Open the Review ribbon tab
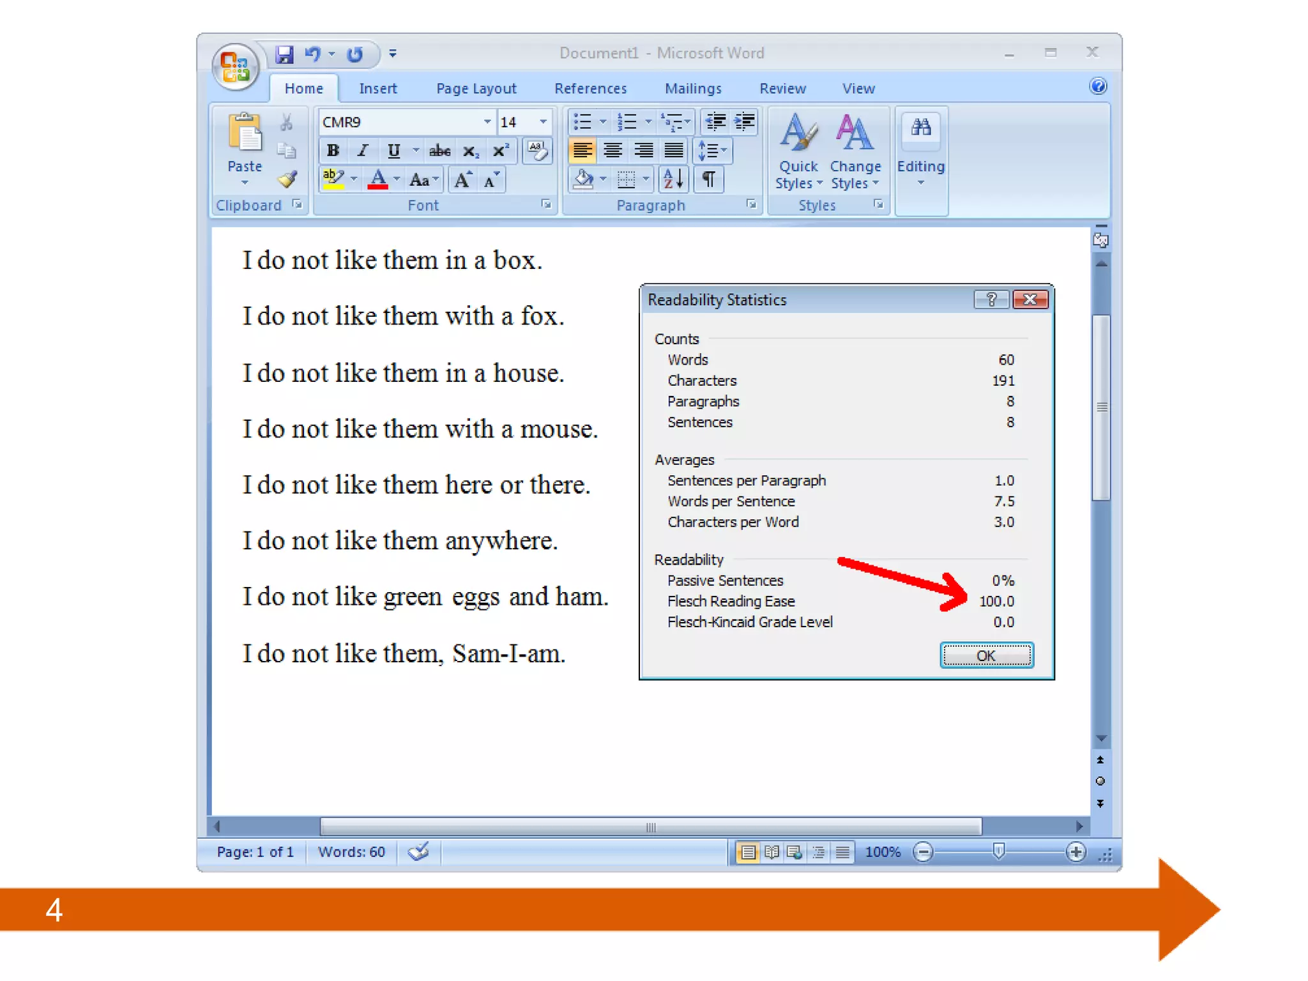Viewport: 1308px width, 981px height. pos(782,89)
